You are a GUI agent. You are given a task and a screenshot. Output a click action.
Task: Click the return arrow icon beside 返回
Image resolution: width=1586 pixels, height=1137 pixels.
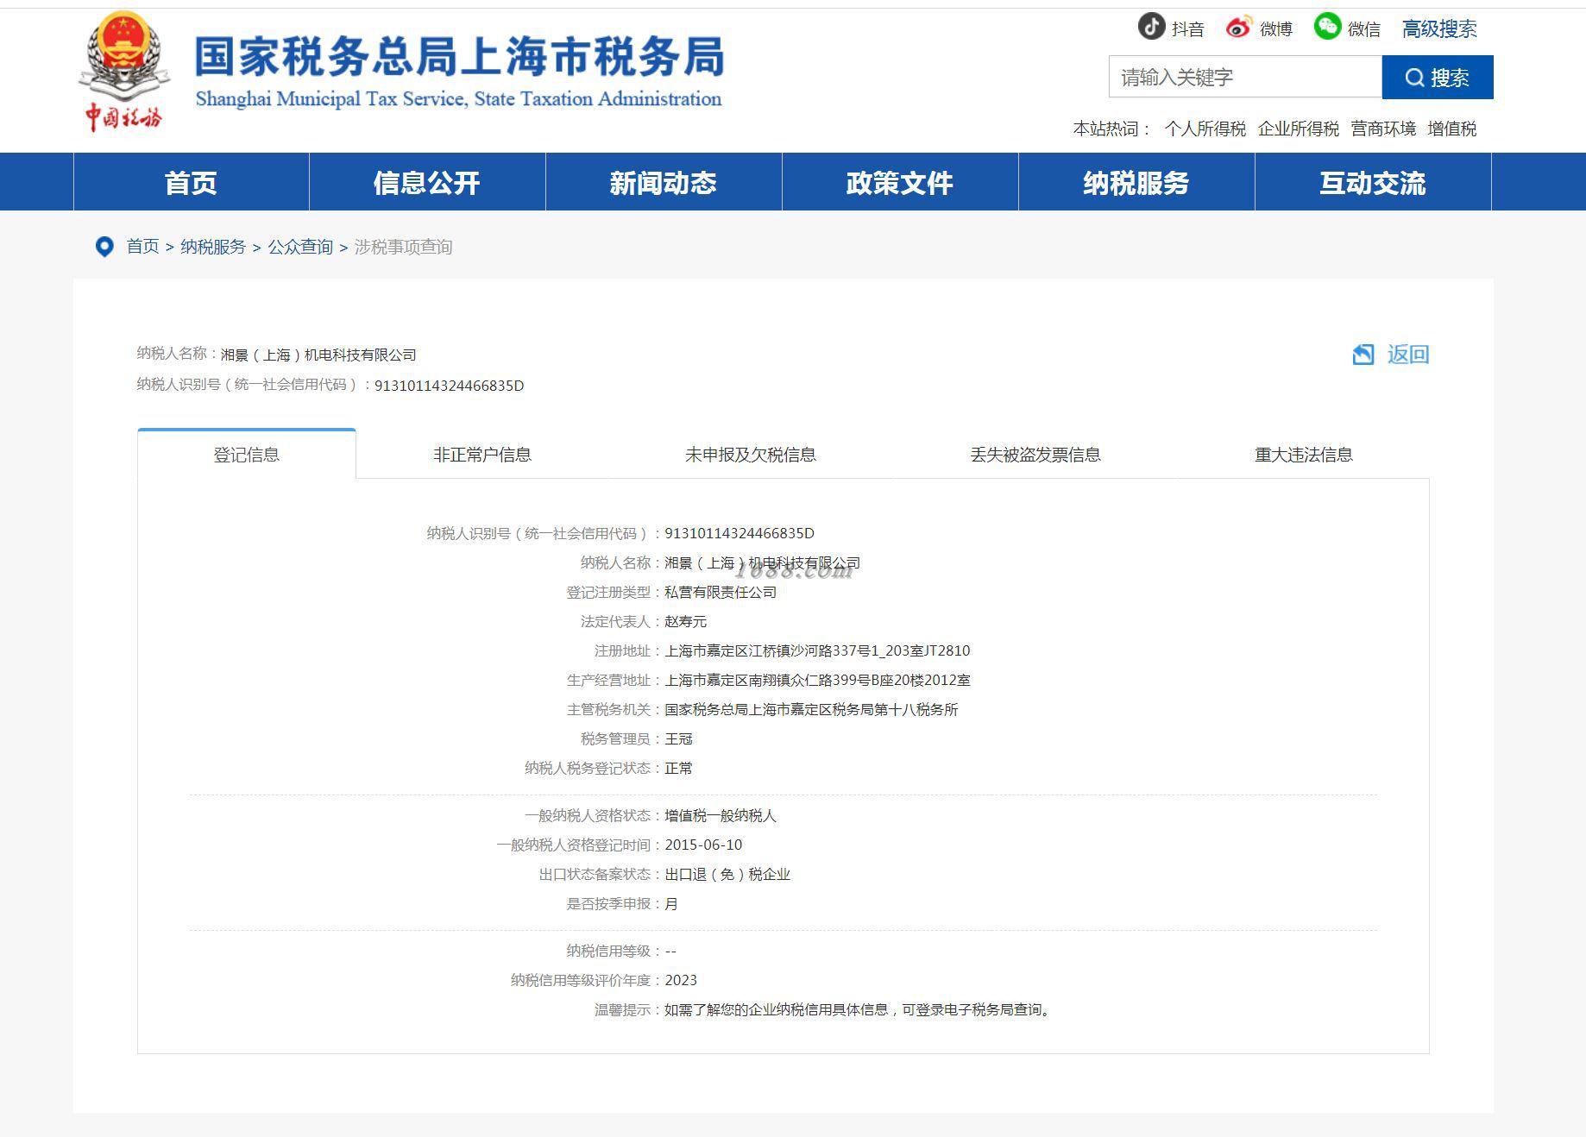(1363, 354)
